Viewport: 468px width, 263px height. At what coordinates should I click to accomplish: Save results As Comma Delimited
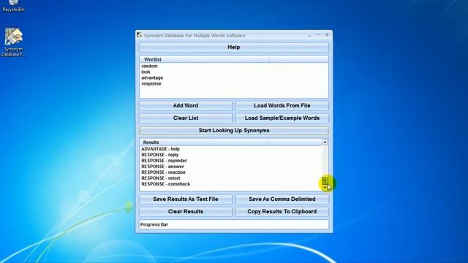[x=282, y=199]
